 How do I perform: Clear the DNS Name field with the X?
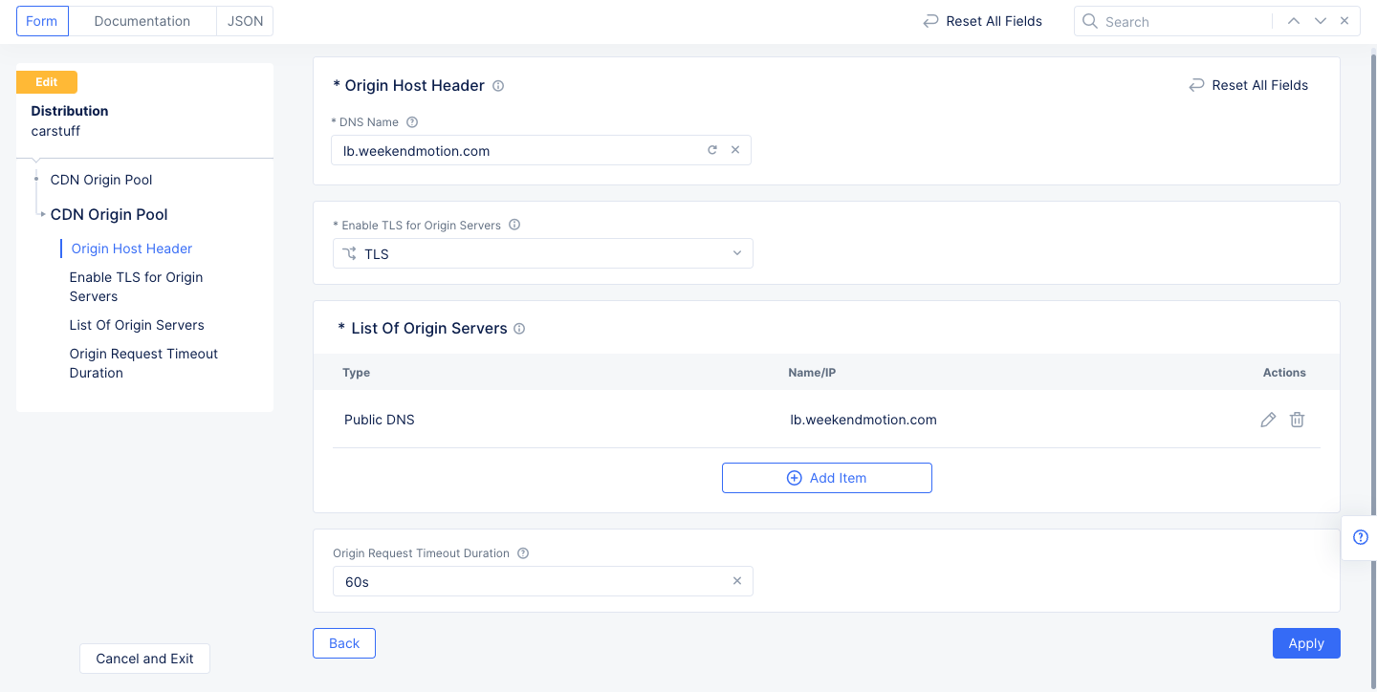[x=735, y=149]
